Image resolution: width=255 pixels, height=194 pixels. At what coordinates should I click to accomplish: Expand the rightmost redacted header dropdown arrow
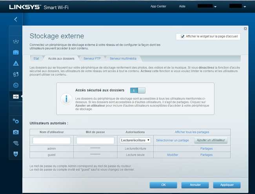(245, 7)
